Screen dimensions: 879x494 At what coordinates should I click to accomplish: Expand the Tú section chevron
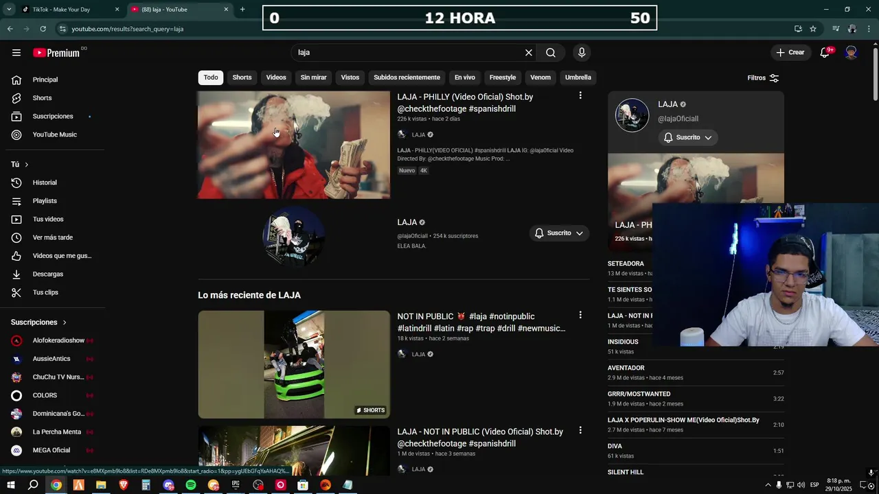coord(27,165)
